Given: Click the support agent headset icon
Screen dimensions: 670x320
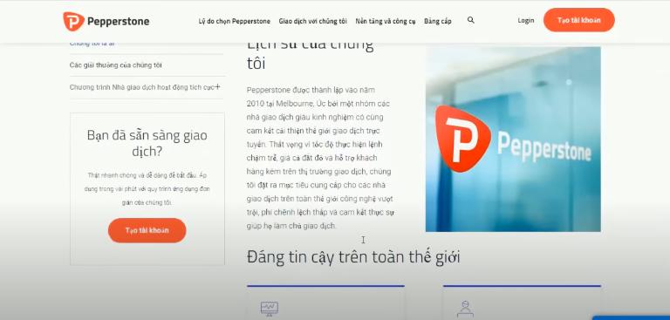Looking at the screenshot, I should click(x=465, y=309).
